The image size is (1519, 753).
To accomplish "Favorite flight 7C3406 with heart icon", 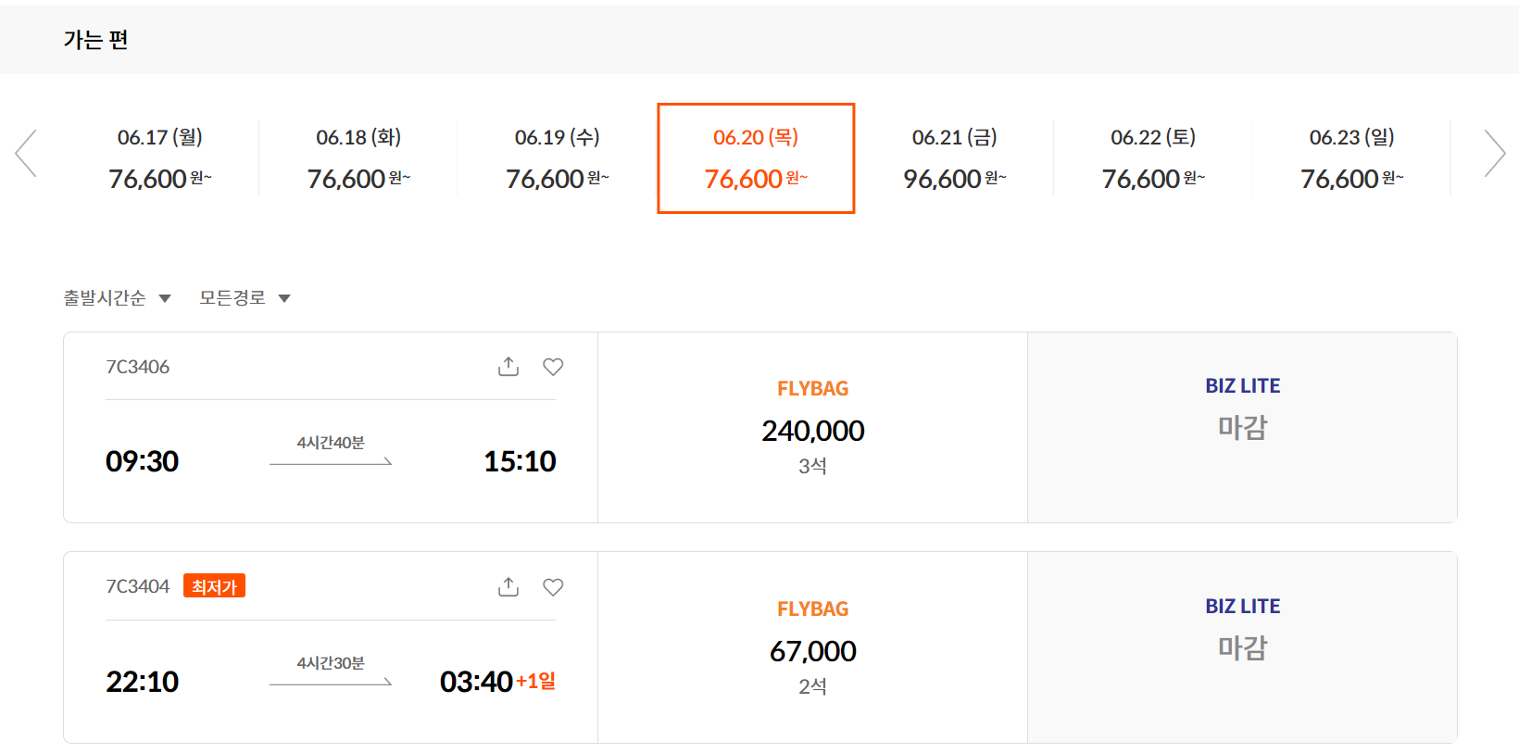I will pyautogui.click(x=553, y=367).
